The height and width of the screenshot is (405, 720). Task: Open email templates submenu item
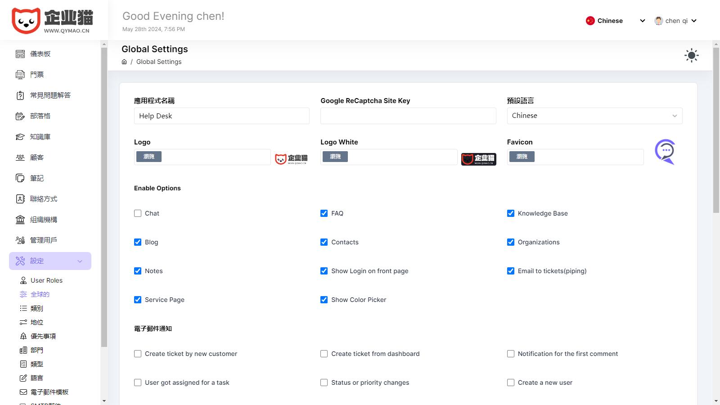click(x=49, y=392)
